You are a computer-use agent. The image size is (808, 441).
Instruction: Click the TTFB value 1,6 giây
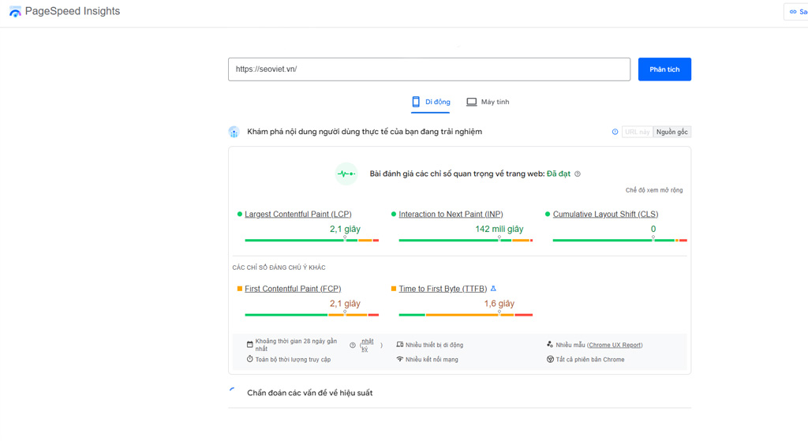[x=499, y=304]
